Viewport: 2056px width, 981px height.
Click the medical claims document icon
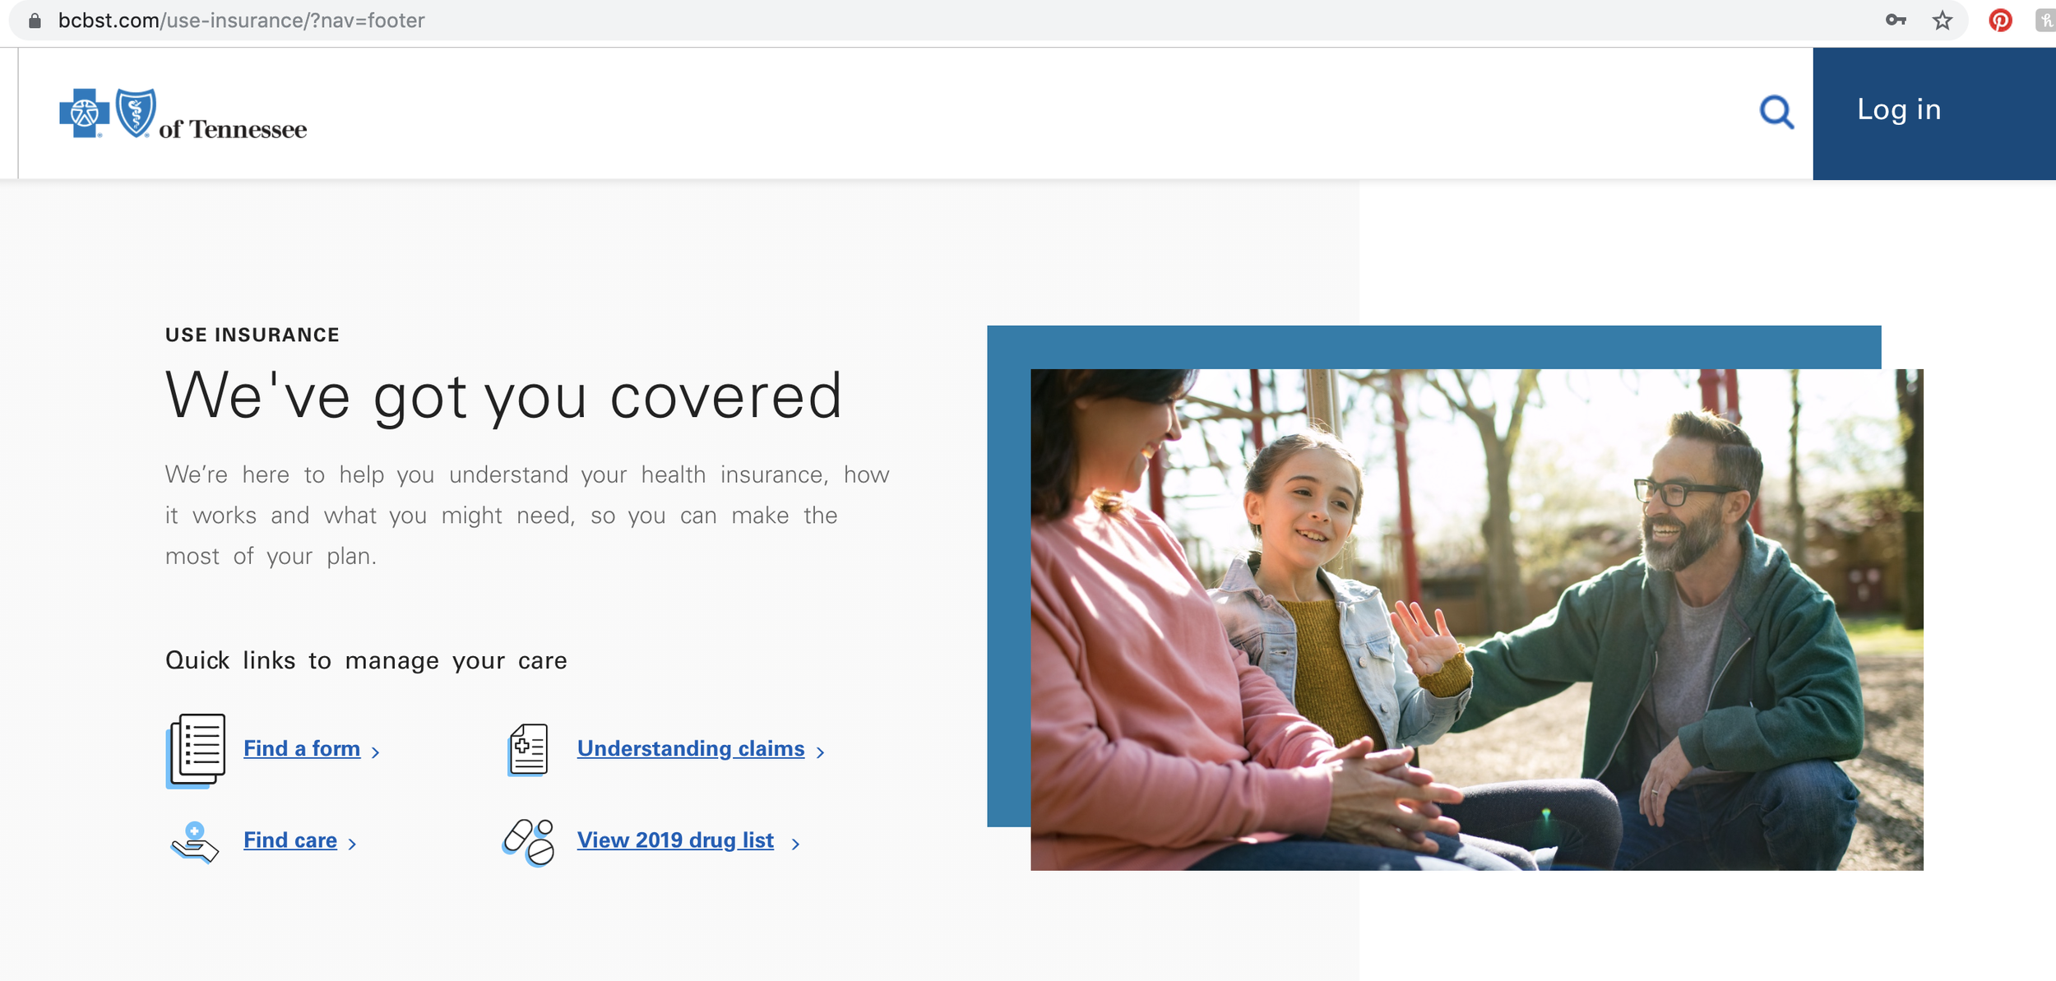tap(528, 749)
